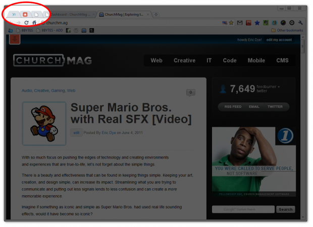Open the Super Mario Bros. post title
313x227 pixels.
coord(131,113)
